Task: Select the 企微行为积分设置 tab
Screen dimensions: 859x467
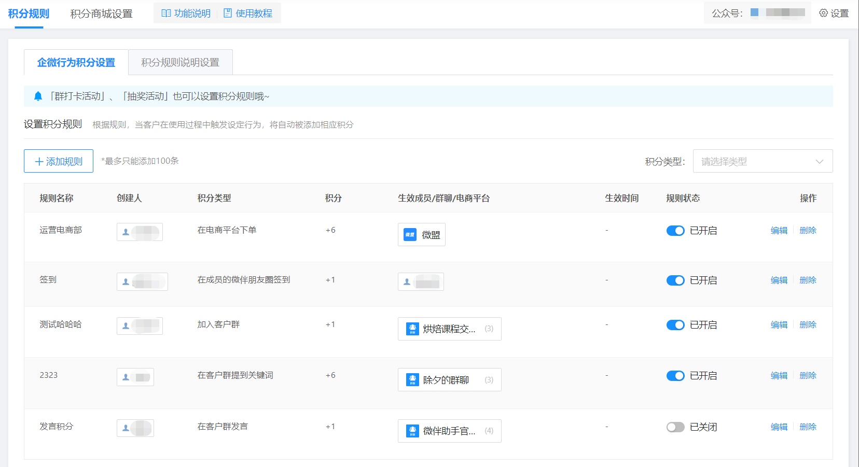Action: [x=76, y=62]
